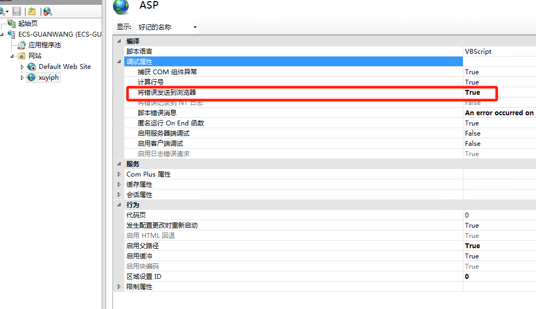Click the disconnect globe toolbar icon
This screenshot has width=536, height=309.
coord(47,12)
